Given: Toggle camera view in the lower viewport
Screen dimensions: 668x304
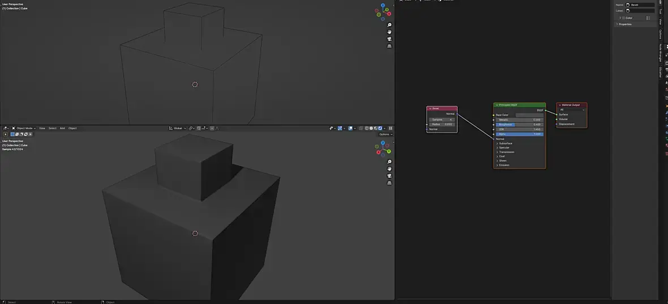Looking at the screenshot, I should pyautogui.click(x=389, y=176).
